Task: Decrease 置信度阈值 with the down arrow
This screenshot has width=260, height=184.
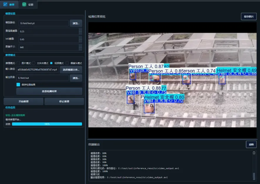Action: 81,33
